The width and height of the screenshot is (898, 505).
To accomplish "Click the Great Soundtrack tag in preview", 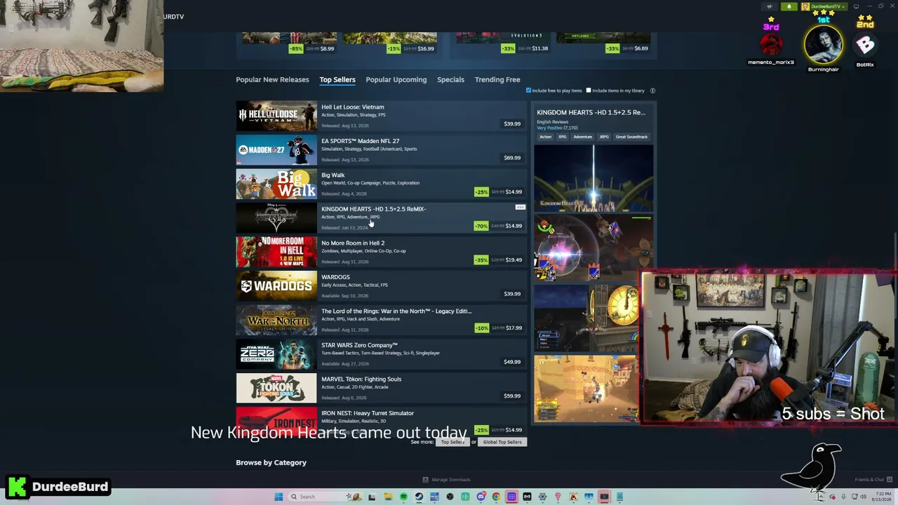I will pyautogui.click(x=631, y=137).
